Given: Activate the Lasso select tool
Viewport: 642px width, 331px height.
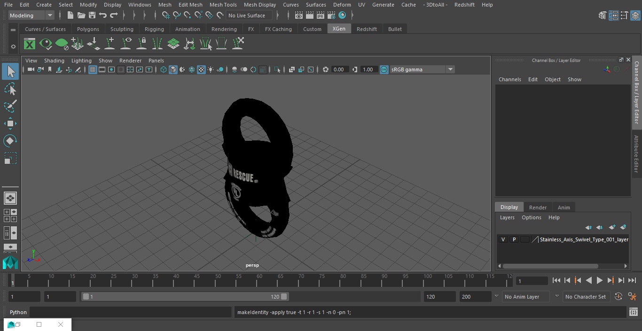Looking at the screenshot, I should tap(10, 89).
